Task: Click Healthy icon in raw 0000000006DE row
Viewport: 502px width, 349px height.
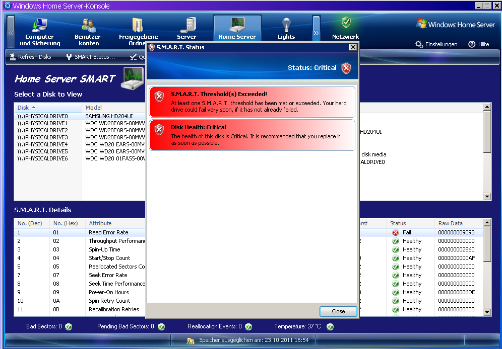Action: click(396, 292)
